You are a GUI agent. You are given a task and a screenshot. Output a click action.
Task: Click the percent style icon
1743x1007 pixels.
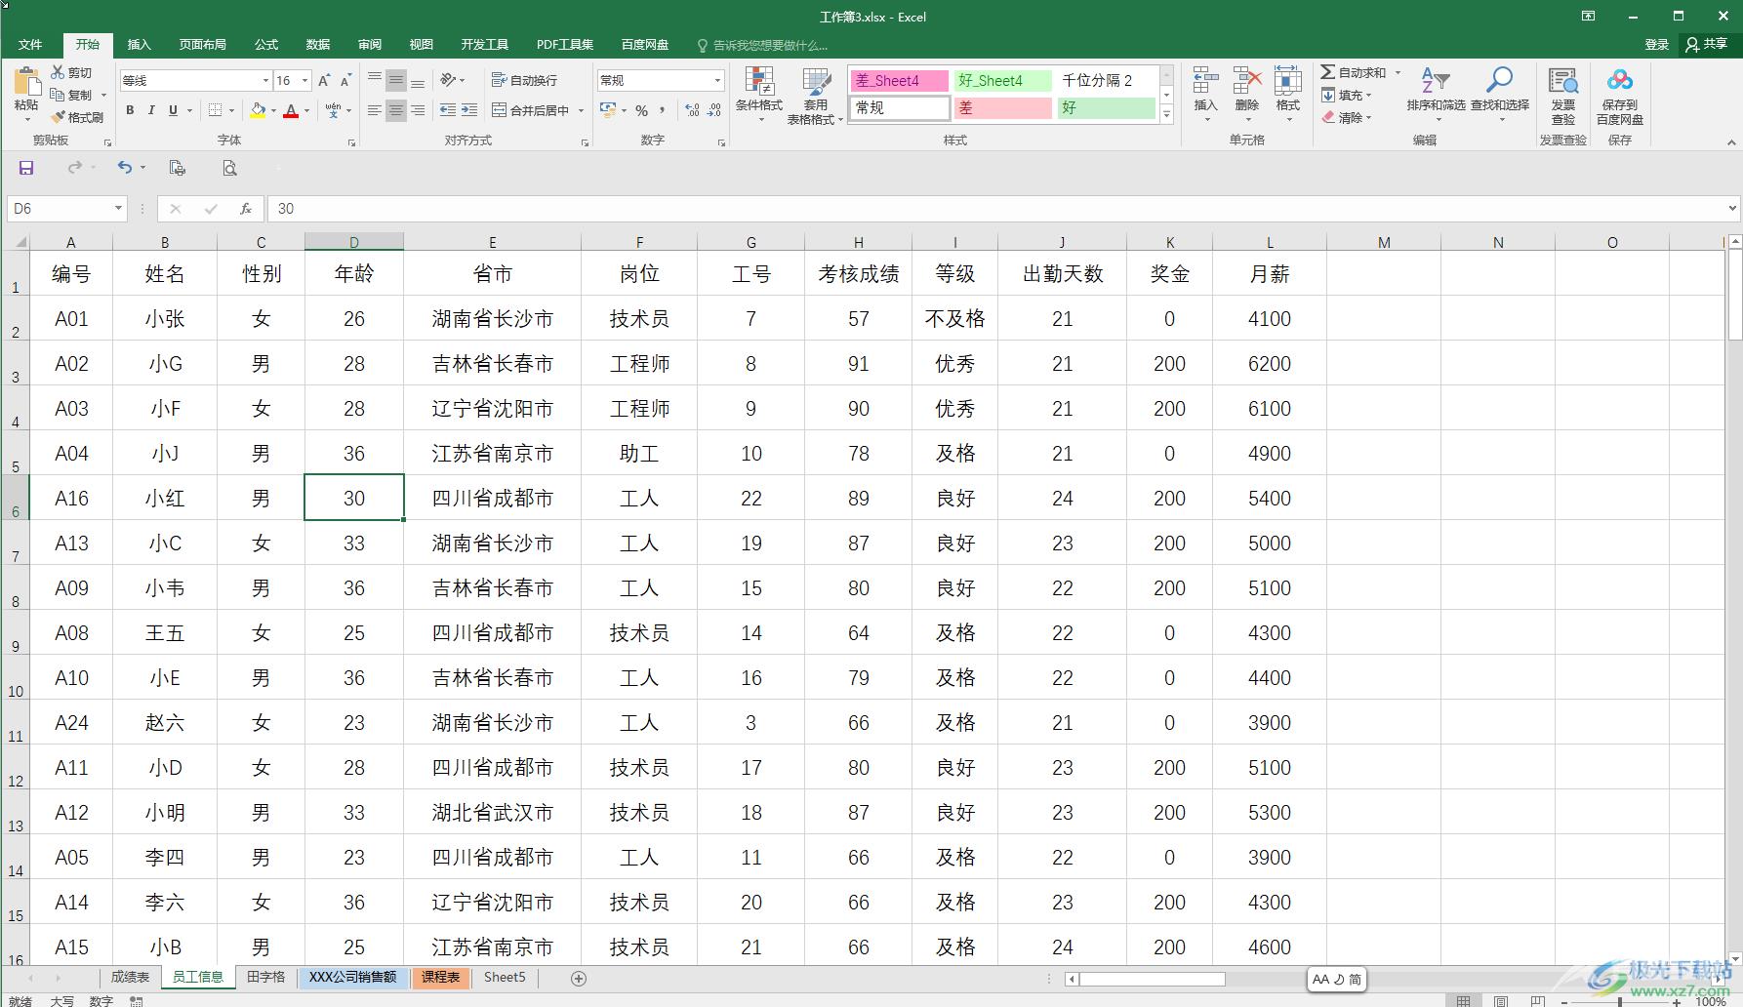click(641, 110)
